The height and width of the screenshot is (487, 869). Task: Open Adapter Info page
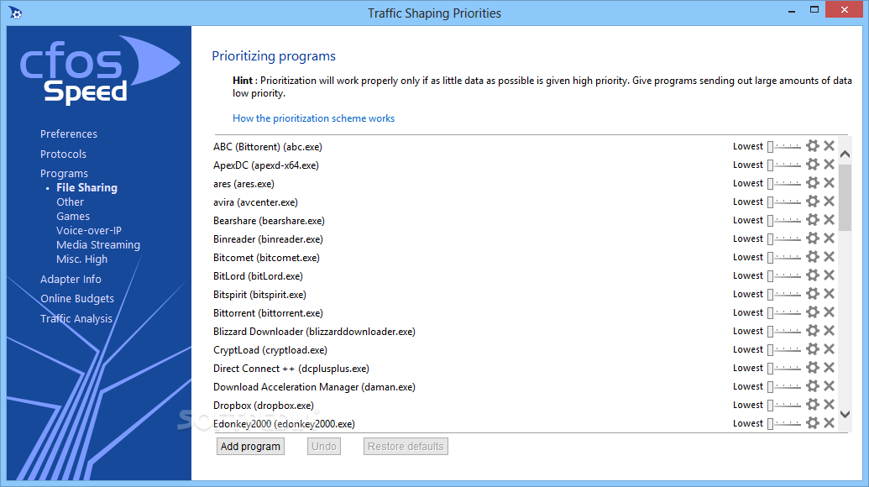click(x=71, y=280)
